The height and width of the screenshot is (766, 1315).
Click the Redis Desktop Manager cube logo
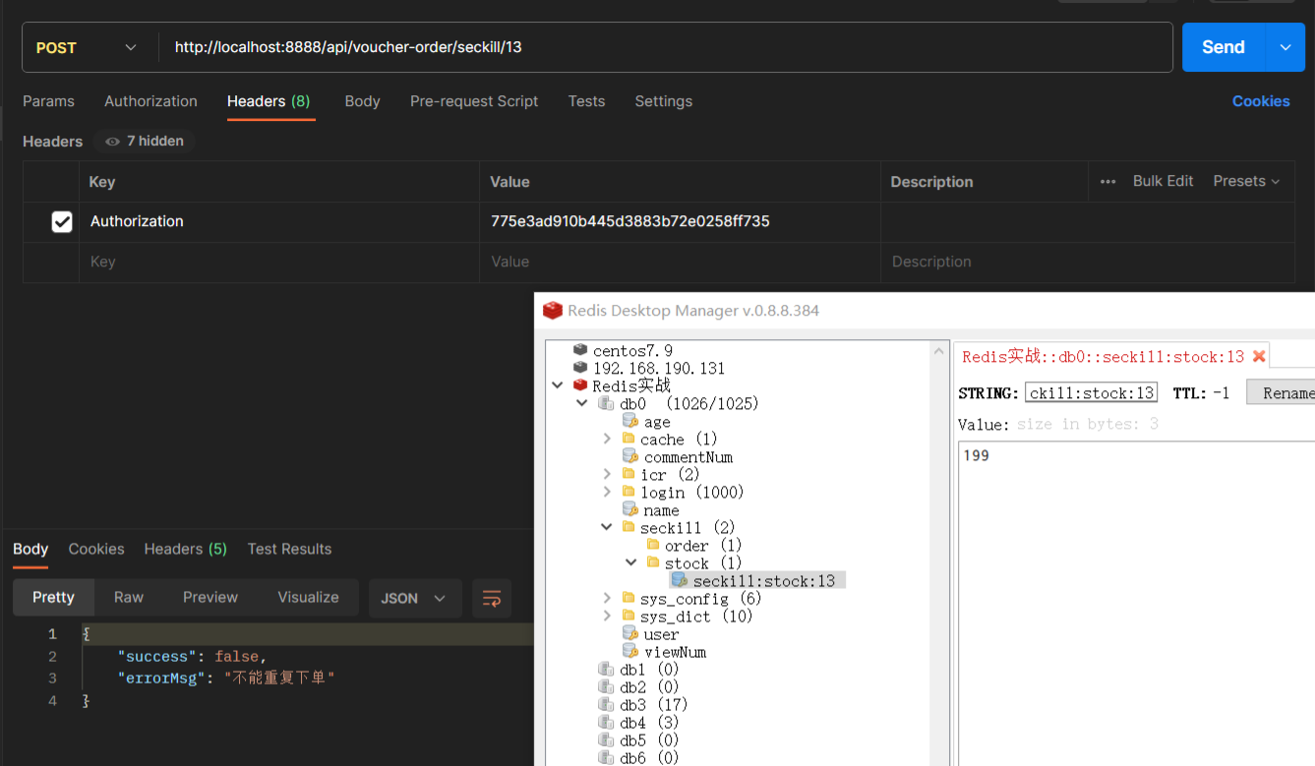(553, 310)
